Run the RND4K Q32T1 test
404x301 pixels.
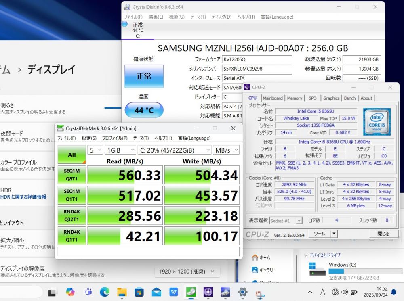click(x=72, y=215)
